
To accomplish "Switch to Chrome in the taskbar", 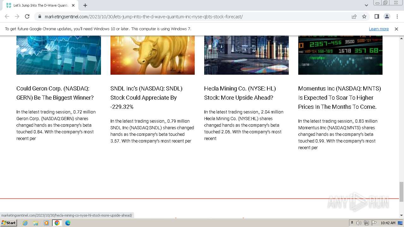I will coord(57,223).
